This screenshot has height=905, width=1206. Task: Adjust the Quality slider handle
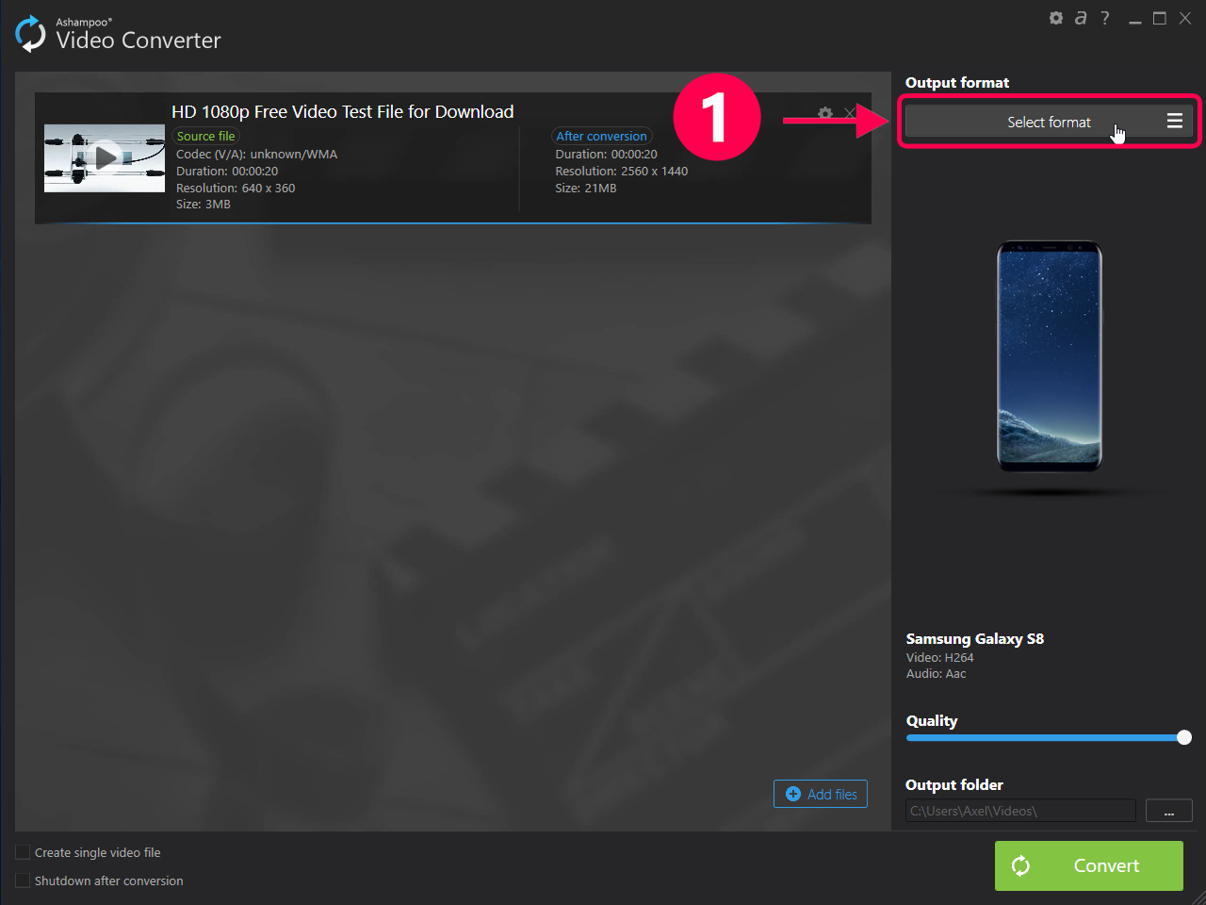(x=1184, y=737)
